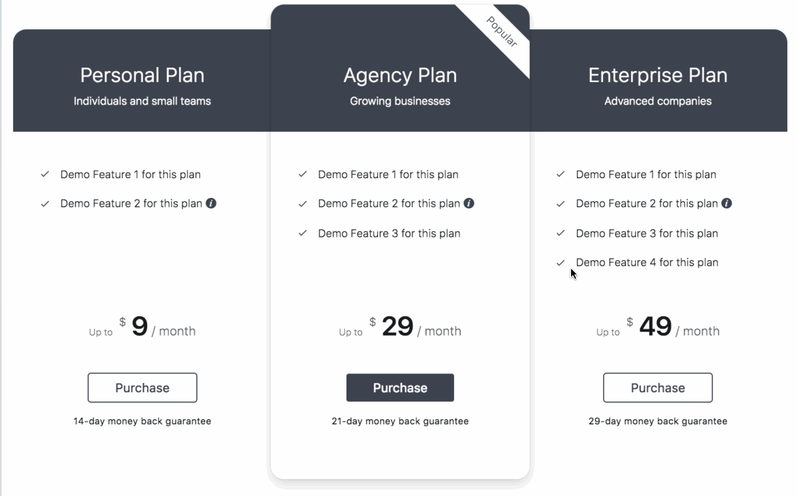Screen dimensions: 797x496
Task: Click 14-day money back guarantee text
Action: [x=142, y=421]
